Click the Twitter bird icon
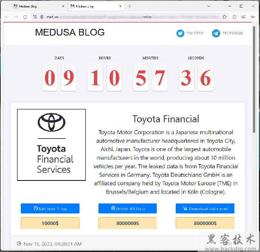The width and height of the screenshot is (260, 252). coord(180,33)
